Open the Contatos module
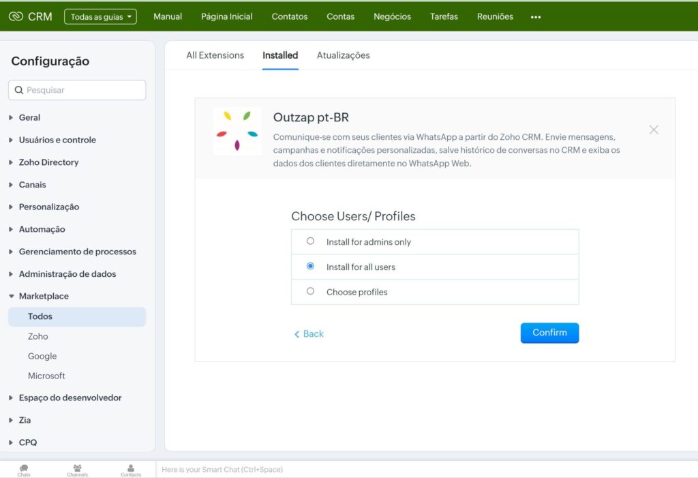698x478 pixels. click(289, 16)
